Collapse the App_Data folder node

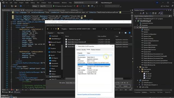point(138,67)
